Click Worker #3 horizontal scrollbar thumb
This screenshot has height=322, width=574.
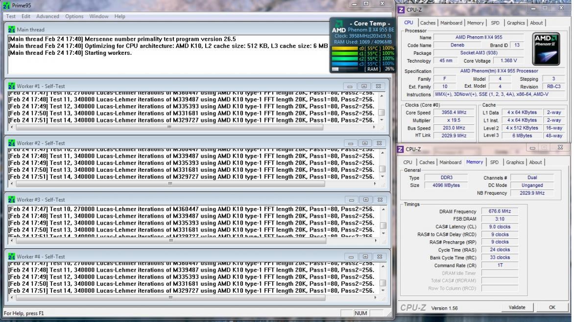[170, 240]
